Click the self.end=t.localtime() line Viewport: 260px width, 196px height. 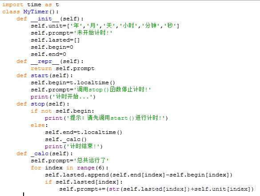(84, 132)
